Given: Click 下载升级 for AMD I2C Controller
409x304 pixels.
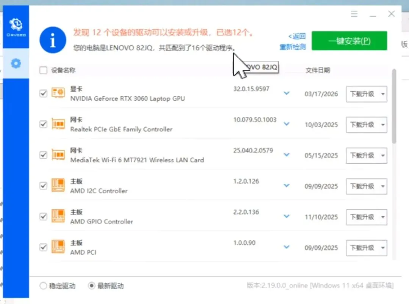Looking at the screenshot, I should [362, 186].
